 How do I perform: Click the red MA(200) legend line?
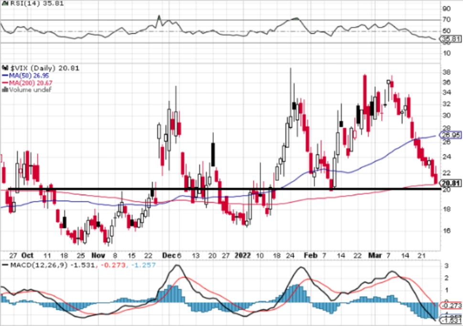5,83
